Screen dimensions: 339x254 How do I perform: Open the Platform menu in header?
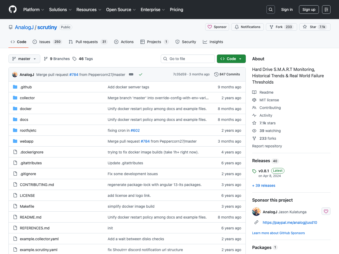(34, 10)
